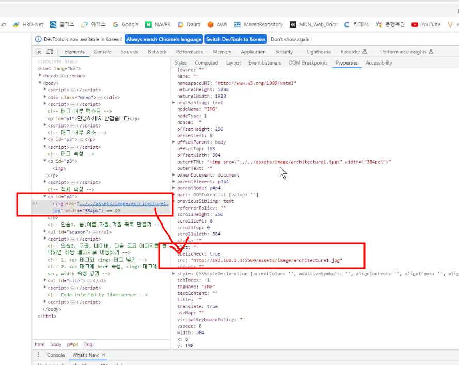Switch to the Performance panel tab
Image resolution: width=459 pixels, height=365 pixels.
tap(189, 52)
